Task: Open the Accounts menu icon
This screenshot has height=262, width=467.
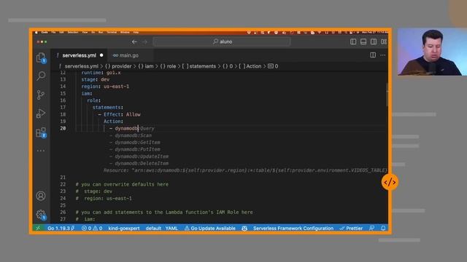Action: coord(41,196)
